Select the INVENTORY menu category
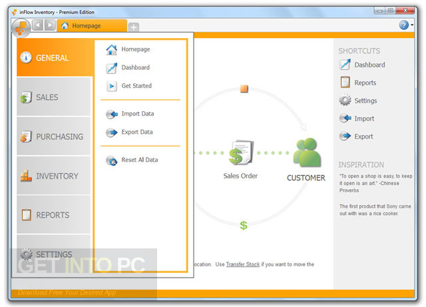The width and height of the screenshot is (426, 307). (53, 176)
